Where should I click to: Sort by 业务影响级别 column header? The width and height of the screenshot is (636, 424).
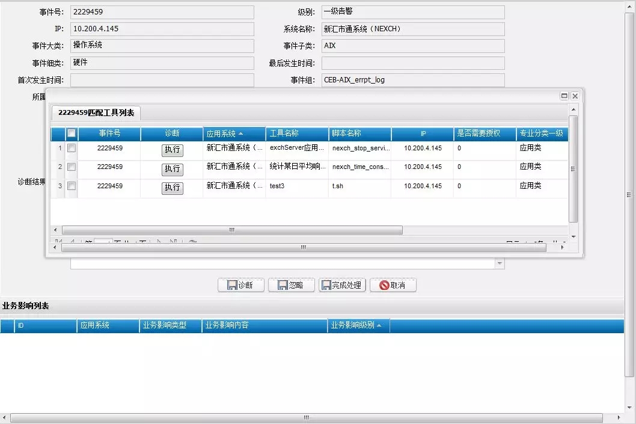[358, 325]
